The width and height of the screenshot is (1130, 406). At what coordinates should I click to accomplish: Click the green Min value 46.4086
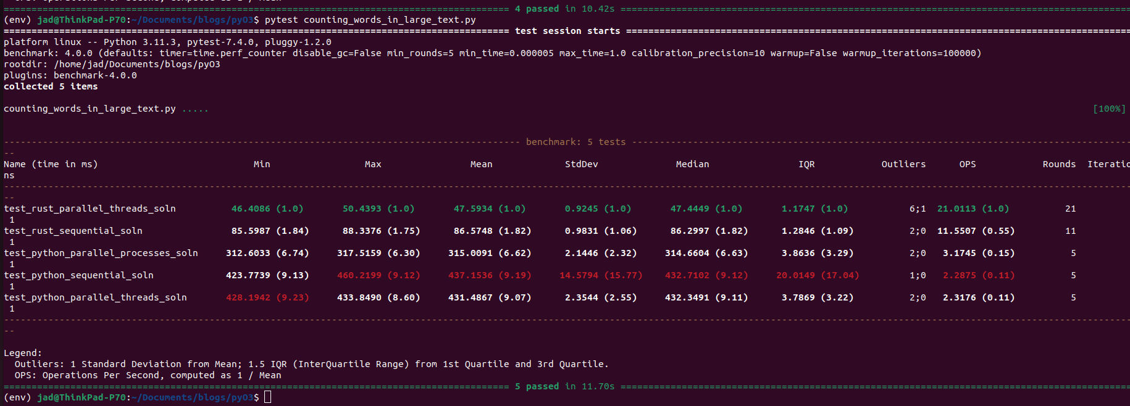click(251, 209)
